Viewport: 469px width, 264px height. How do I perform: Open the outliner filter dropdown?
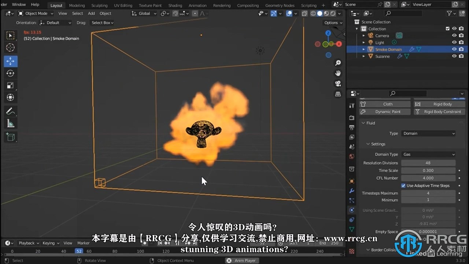point(452,13)
